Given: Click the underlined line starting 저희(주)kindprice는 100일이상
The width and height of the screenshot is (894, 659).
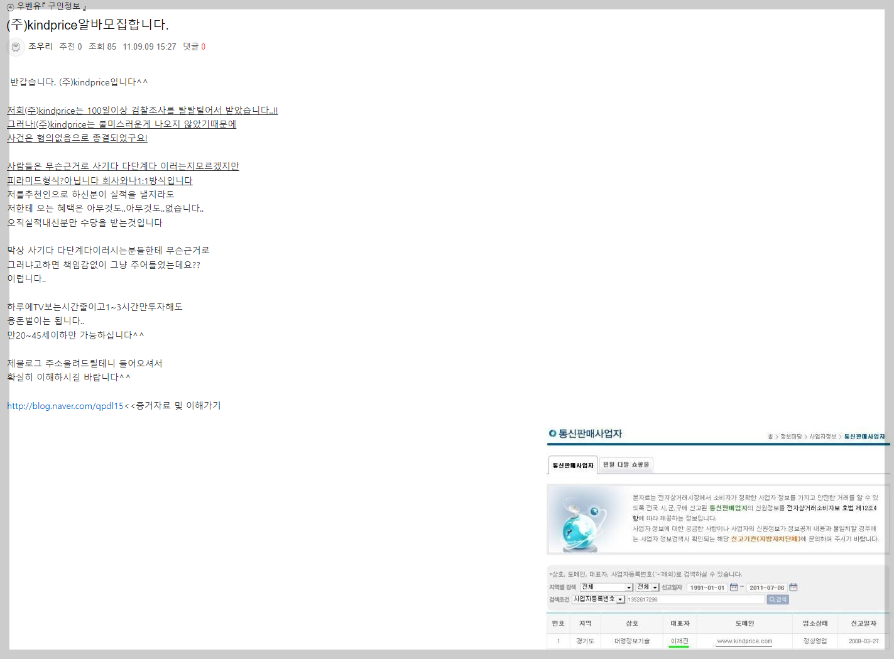Looking at the screenshot, I should click(x=143, y=111).
